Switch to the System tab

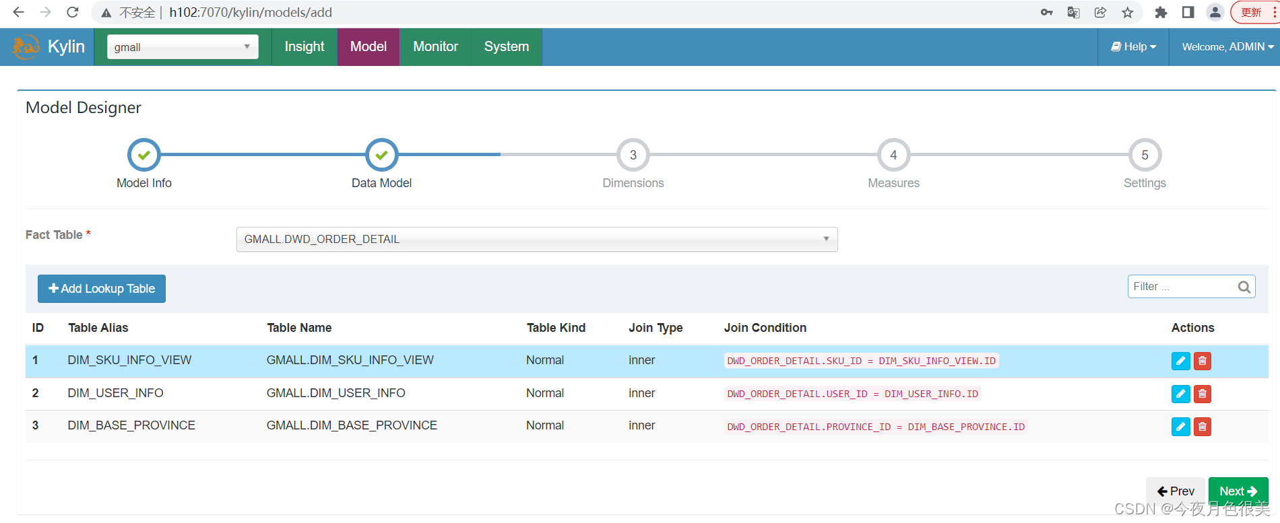pos(507,46)
